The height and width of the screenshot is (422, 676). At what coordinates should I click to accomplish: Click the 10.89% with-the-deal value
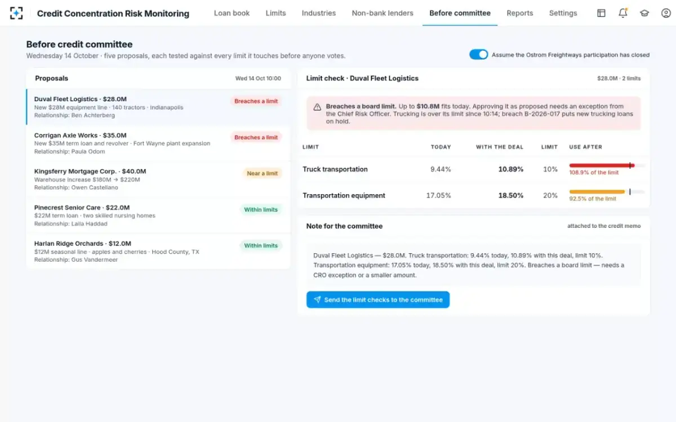(x=510, y=169)
